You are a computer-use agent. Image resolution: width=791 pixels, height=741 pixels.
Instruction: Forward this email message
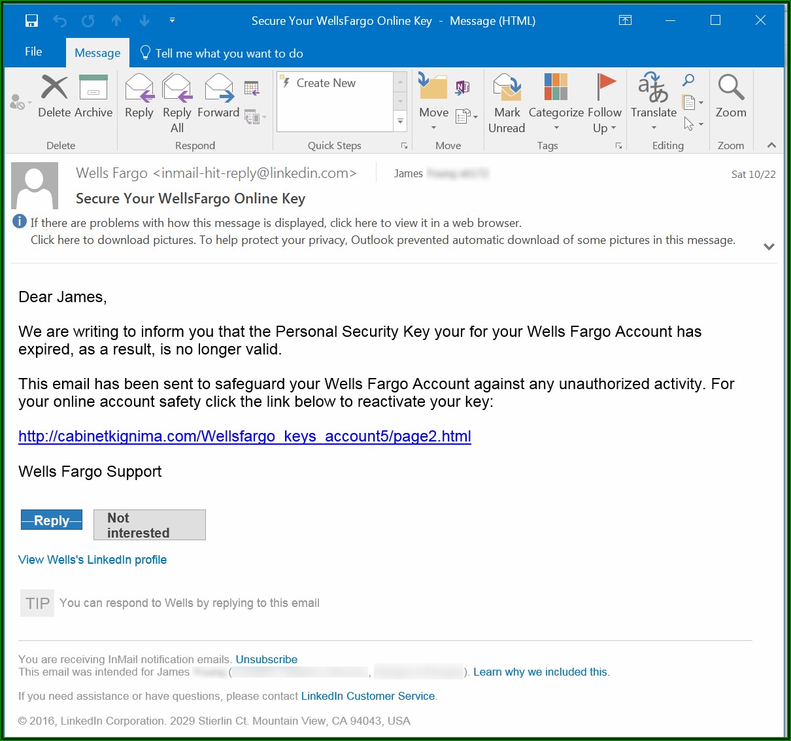click(x=218, y=96)
